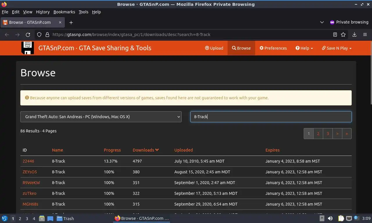Image resolution: width=372 pixels, height=223 pixels.
Task: Click the GTASnP floppy disk logo
Action: tap(28, 48)
